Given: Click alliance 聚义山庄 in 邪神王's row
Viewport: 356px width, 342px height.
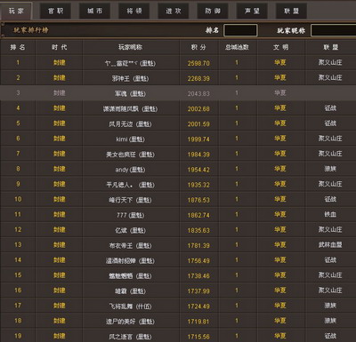Looking at the screenshot, I should tap(330, 77).
